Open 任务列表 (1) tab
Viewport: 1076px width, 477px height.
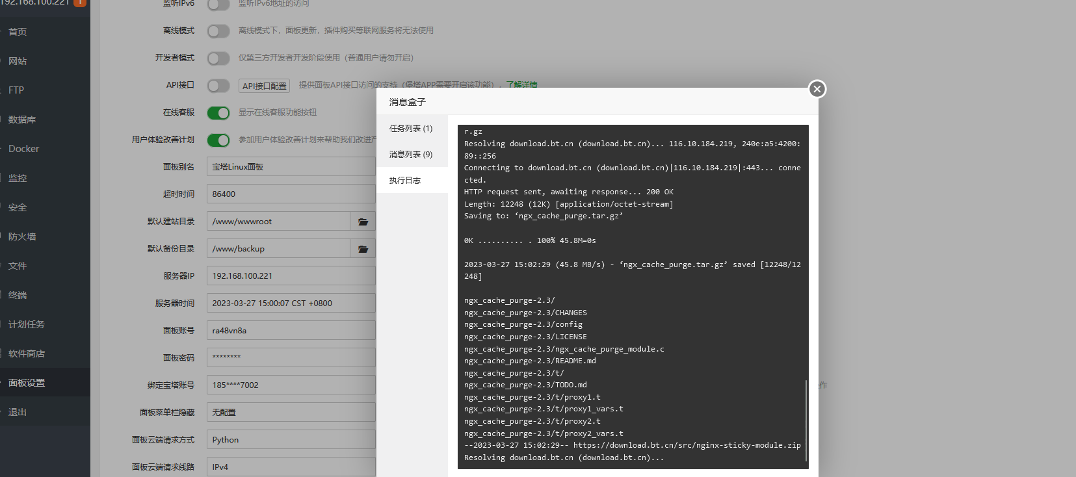(x=412, y=129)
